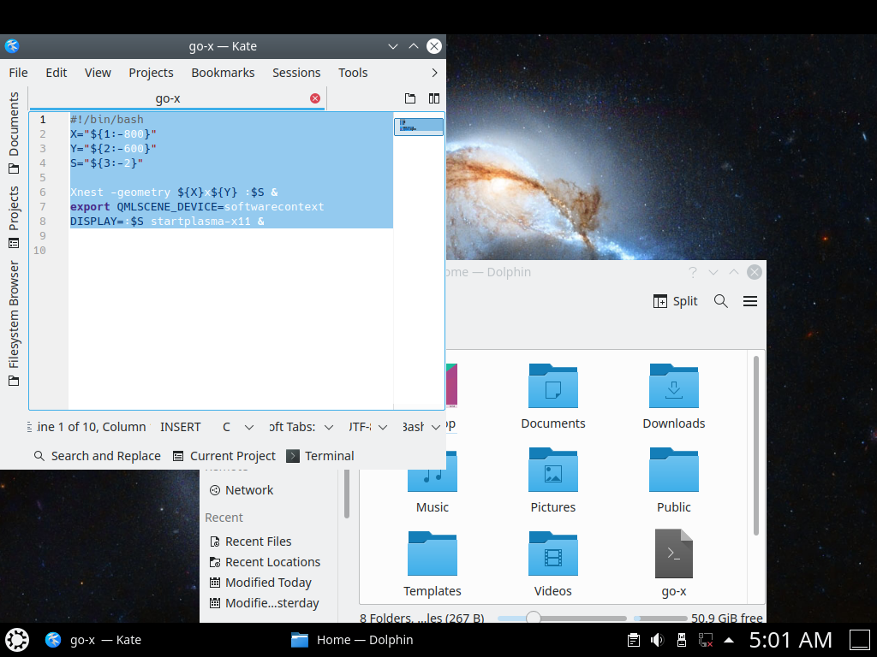Open the Bash syntax mode dropdown
Screen dimensions: 877x657
(421, 427)
